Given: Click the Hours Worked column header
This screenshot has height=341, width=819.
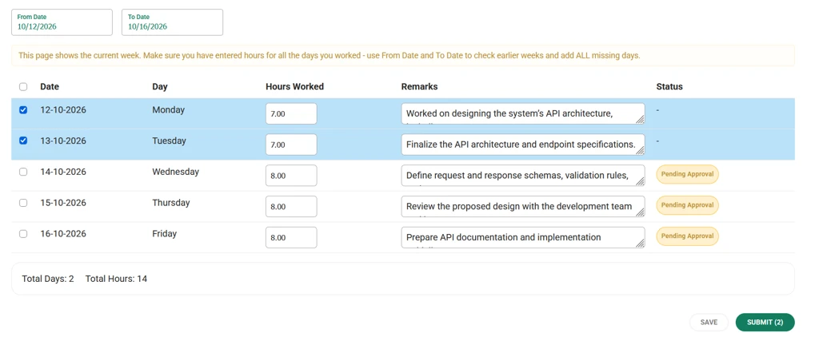Looking at the screenshot, I should click(x=294, y=86).
